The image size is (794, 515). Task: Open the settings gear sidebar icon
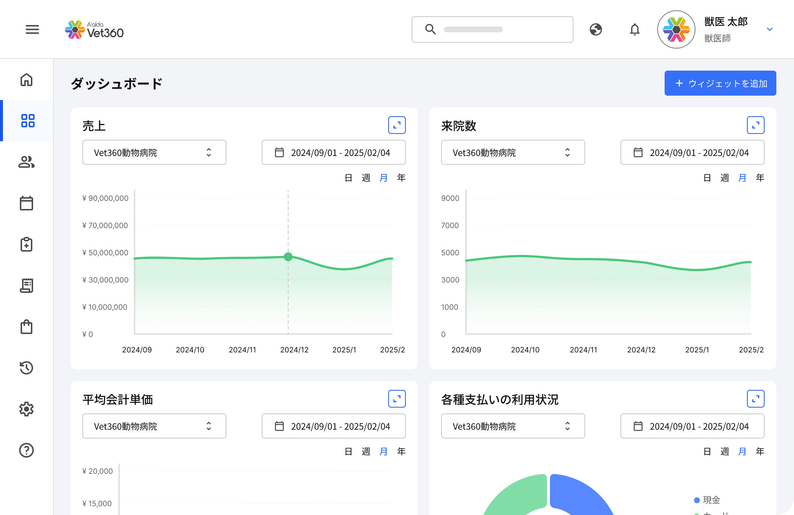point(26,409)
